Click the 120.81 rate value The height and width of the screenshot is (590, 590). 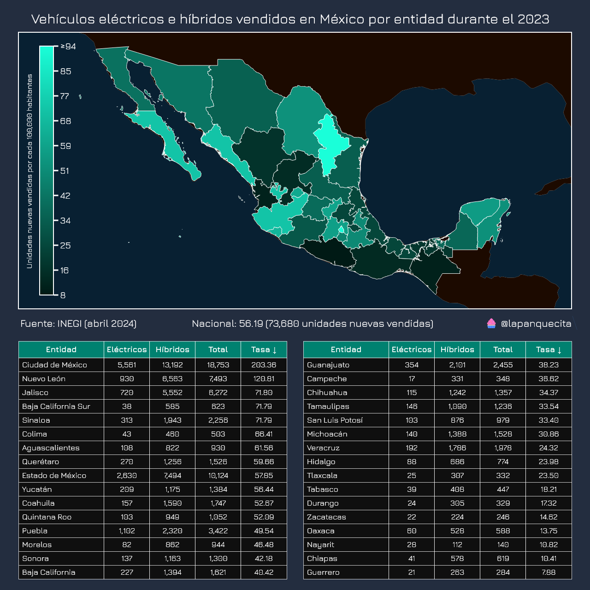click(264, 378)
